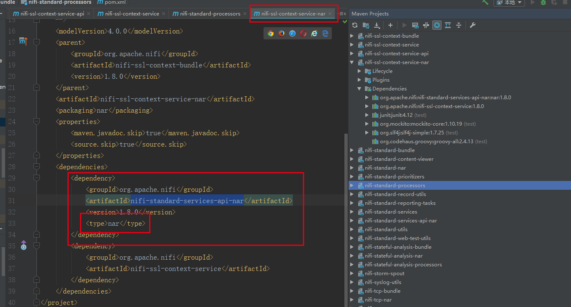
Task: Click pom.xml breadcrumb in navigation bar
Action: coord(111,3)
